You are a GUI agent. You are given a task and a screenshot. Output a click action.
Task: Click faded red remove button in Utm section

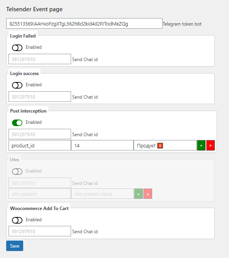click(x=148, y=194)
